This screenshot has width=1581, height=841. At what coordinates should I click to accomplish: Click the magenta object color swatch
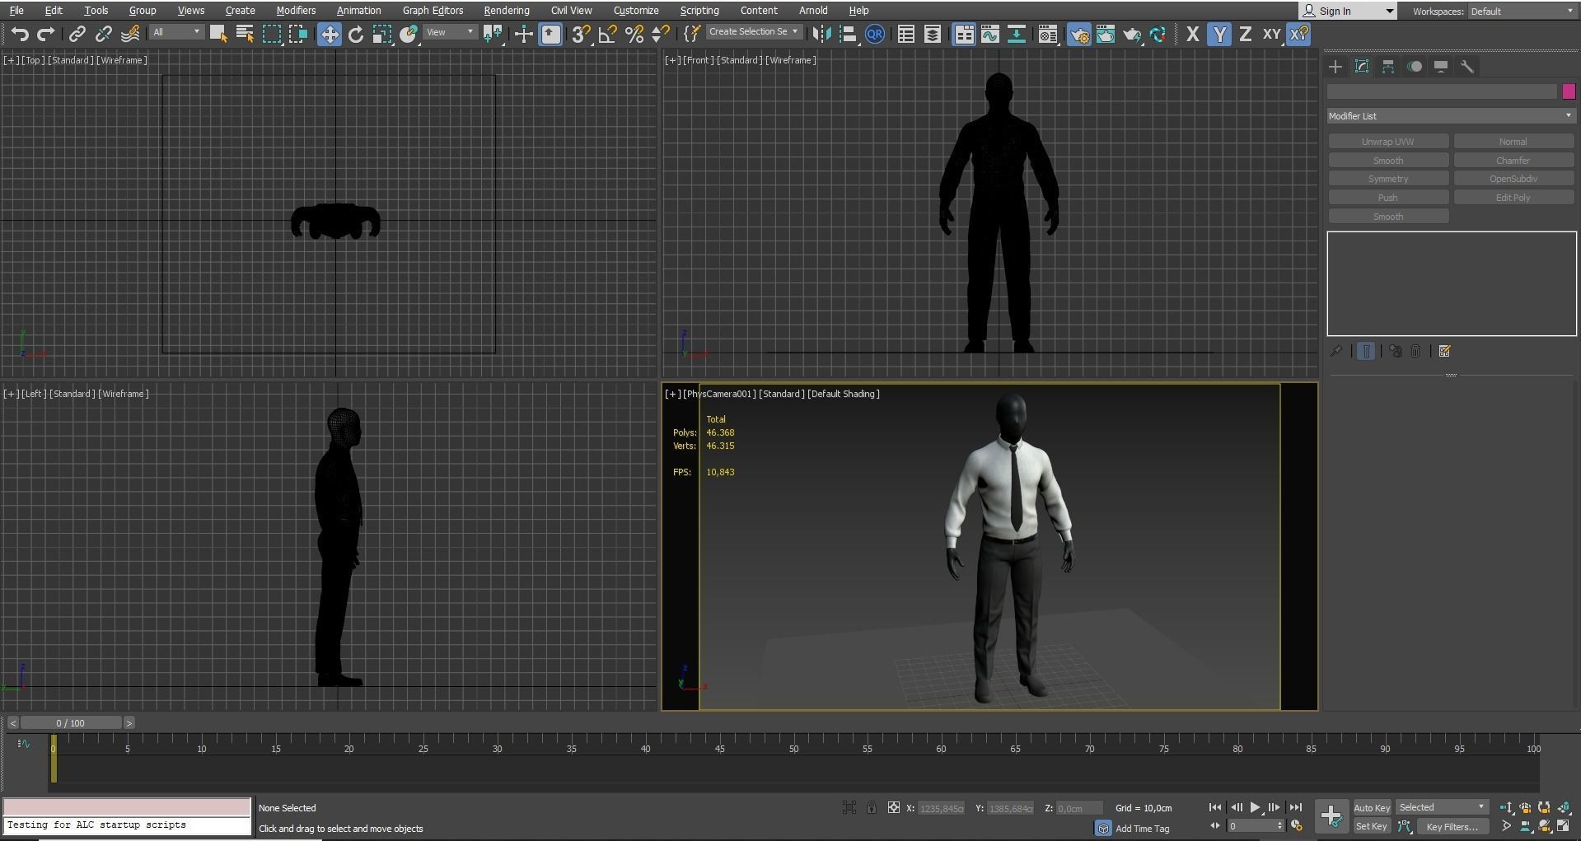point(1569,91)
